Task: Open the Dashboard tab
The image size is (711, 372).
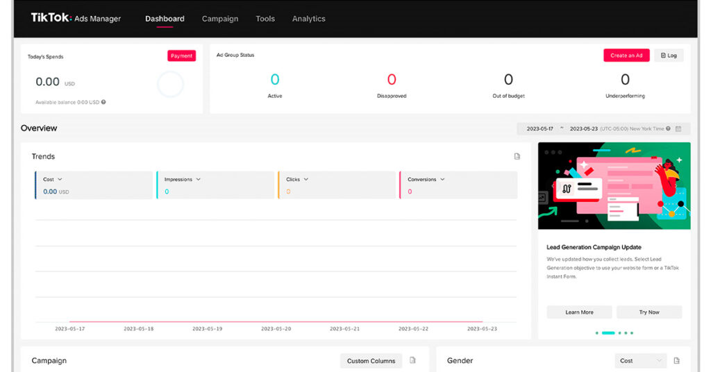Action: point(165,19)
